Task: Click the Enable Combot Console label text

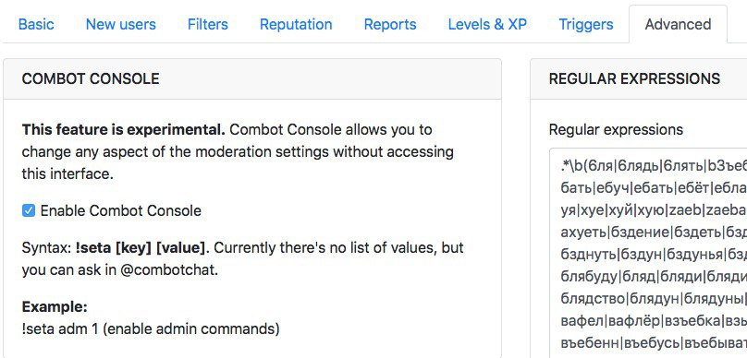Action: 120,210
